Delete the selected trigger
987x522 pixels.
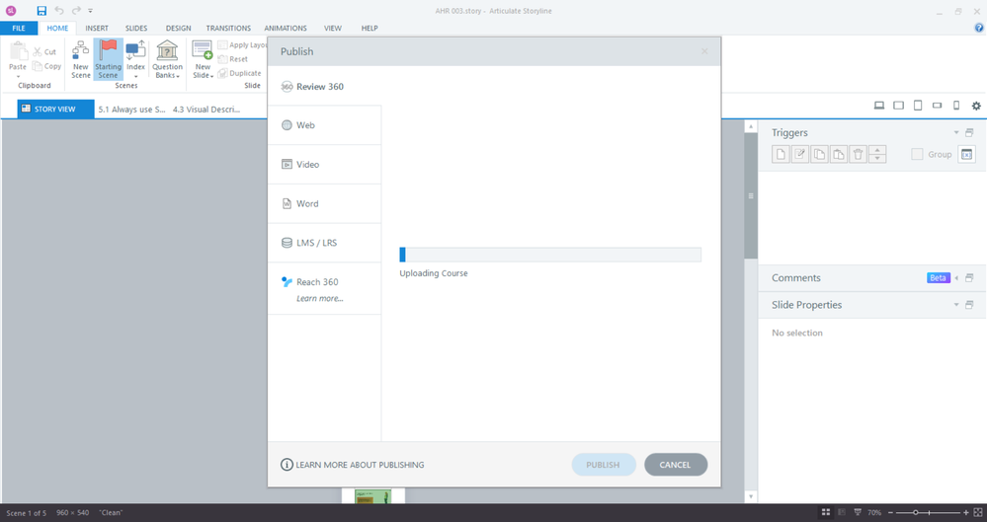(858, 155)
